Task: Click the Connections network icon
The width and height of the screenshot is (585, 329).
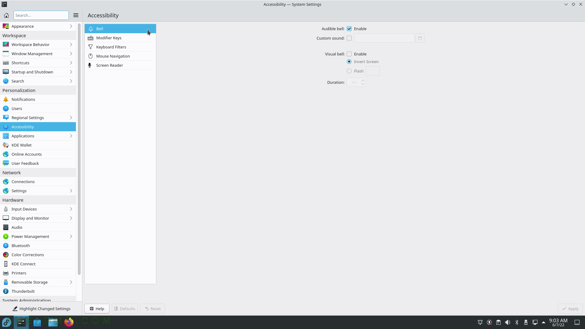Action: pos(6,182)
